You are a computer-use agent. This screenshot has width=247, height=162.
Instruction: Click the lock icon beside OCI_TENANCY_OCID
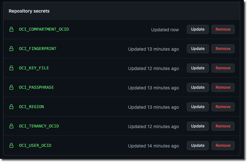(11, 126)
